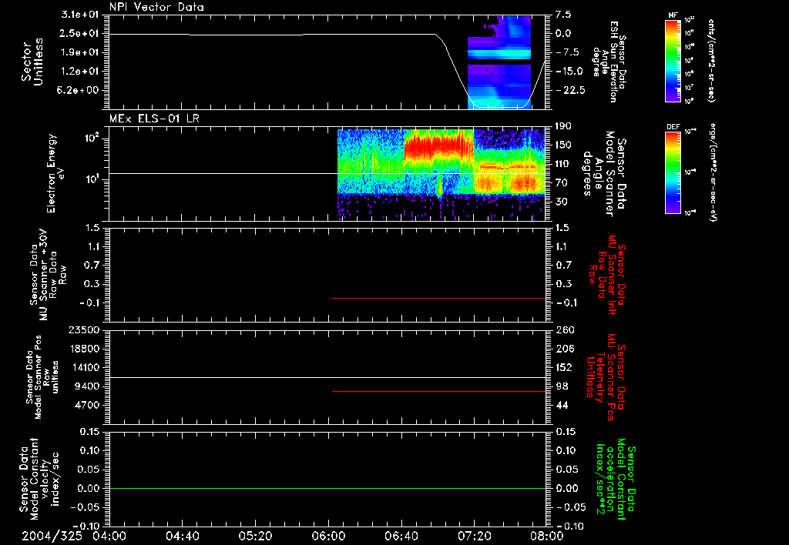Click the "9400" scanner position axis value
Image resolution: width=789 pixels, height=545 pixels.
[x=86, y=386]
